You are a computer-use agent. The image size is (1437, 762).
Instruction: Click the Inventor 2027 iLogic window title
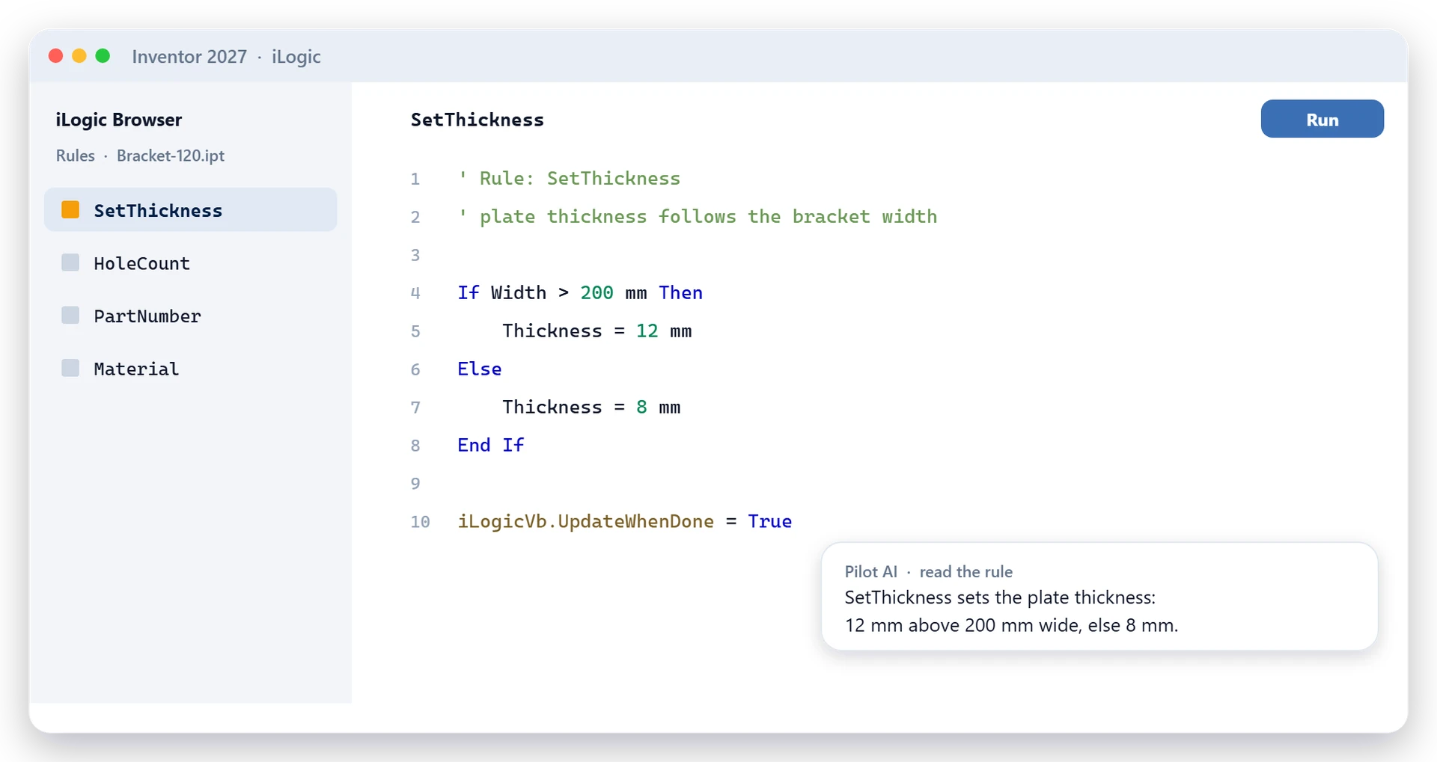tap(226, 56)
